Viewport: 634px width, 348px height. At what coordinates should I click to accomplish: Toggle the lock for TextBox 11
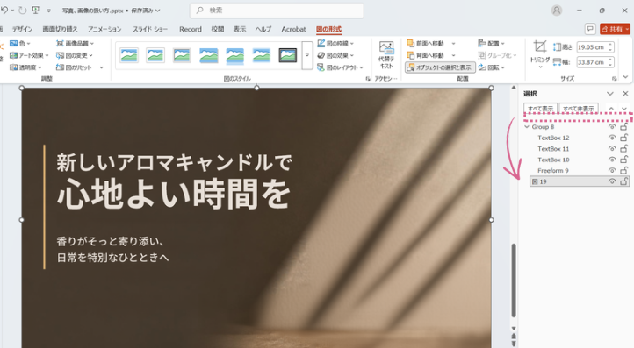coord(623,148)
